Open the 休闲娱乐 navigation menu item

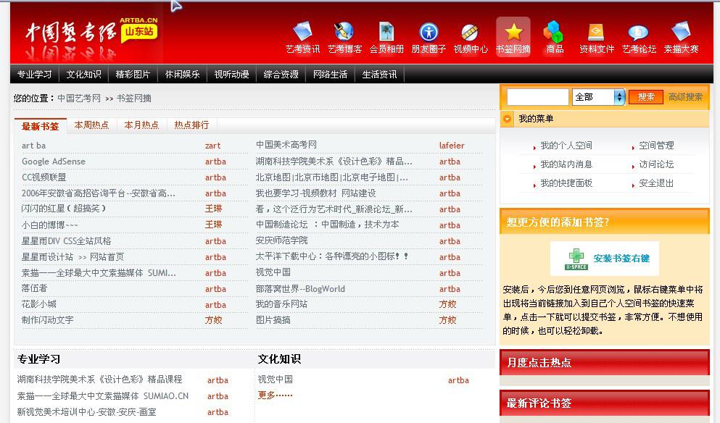point(182,75)
